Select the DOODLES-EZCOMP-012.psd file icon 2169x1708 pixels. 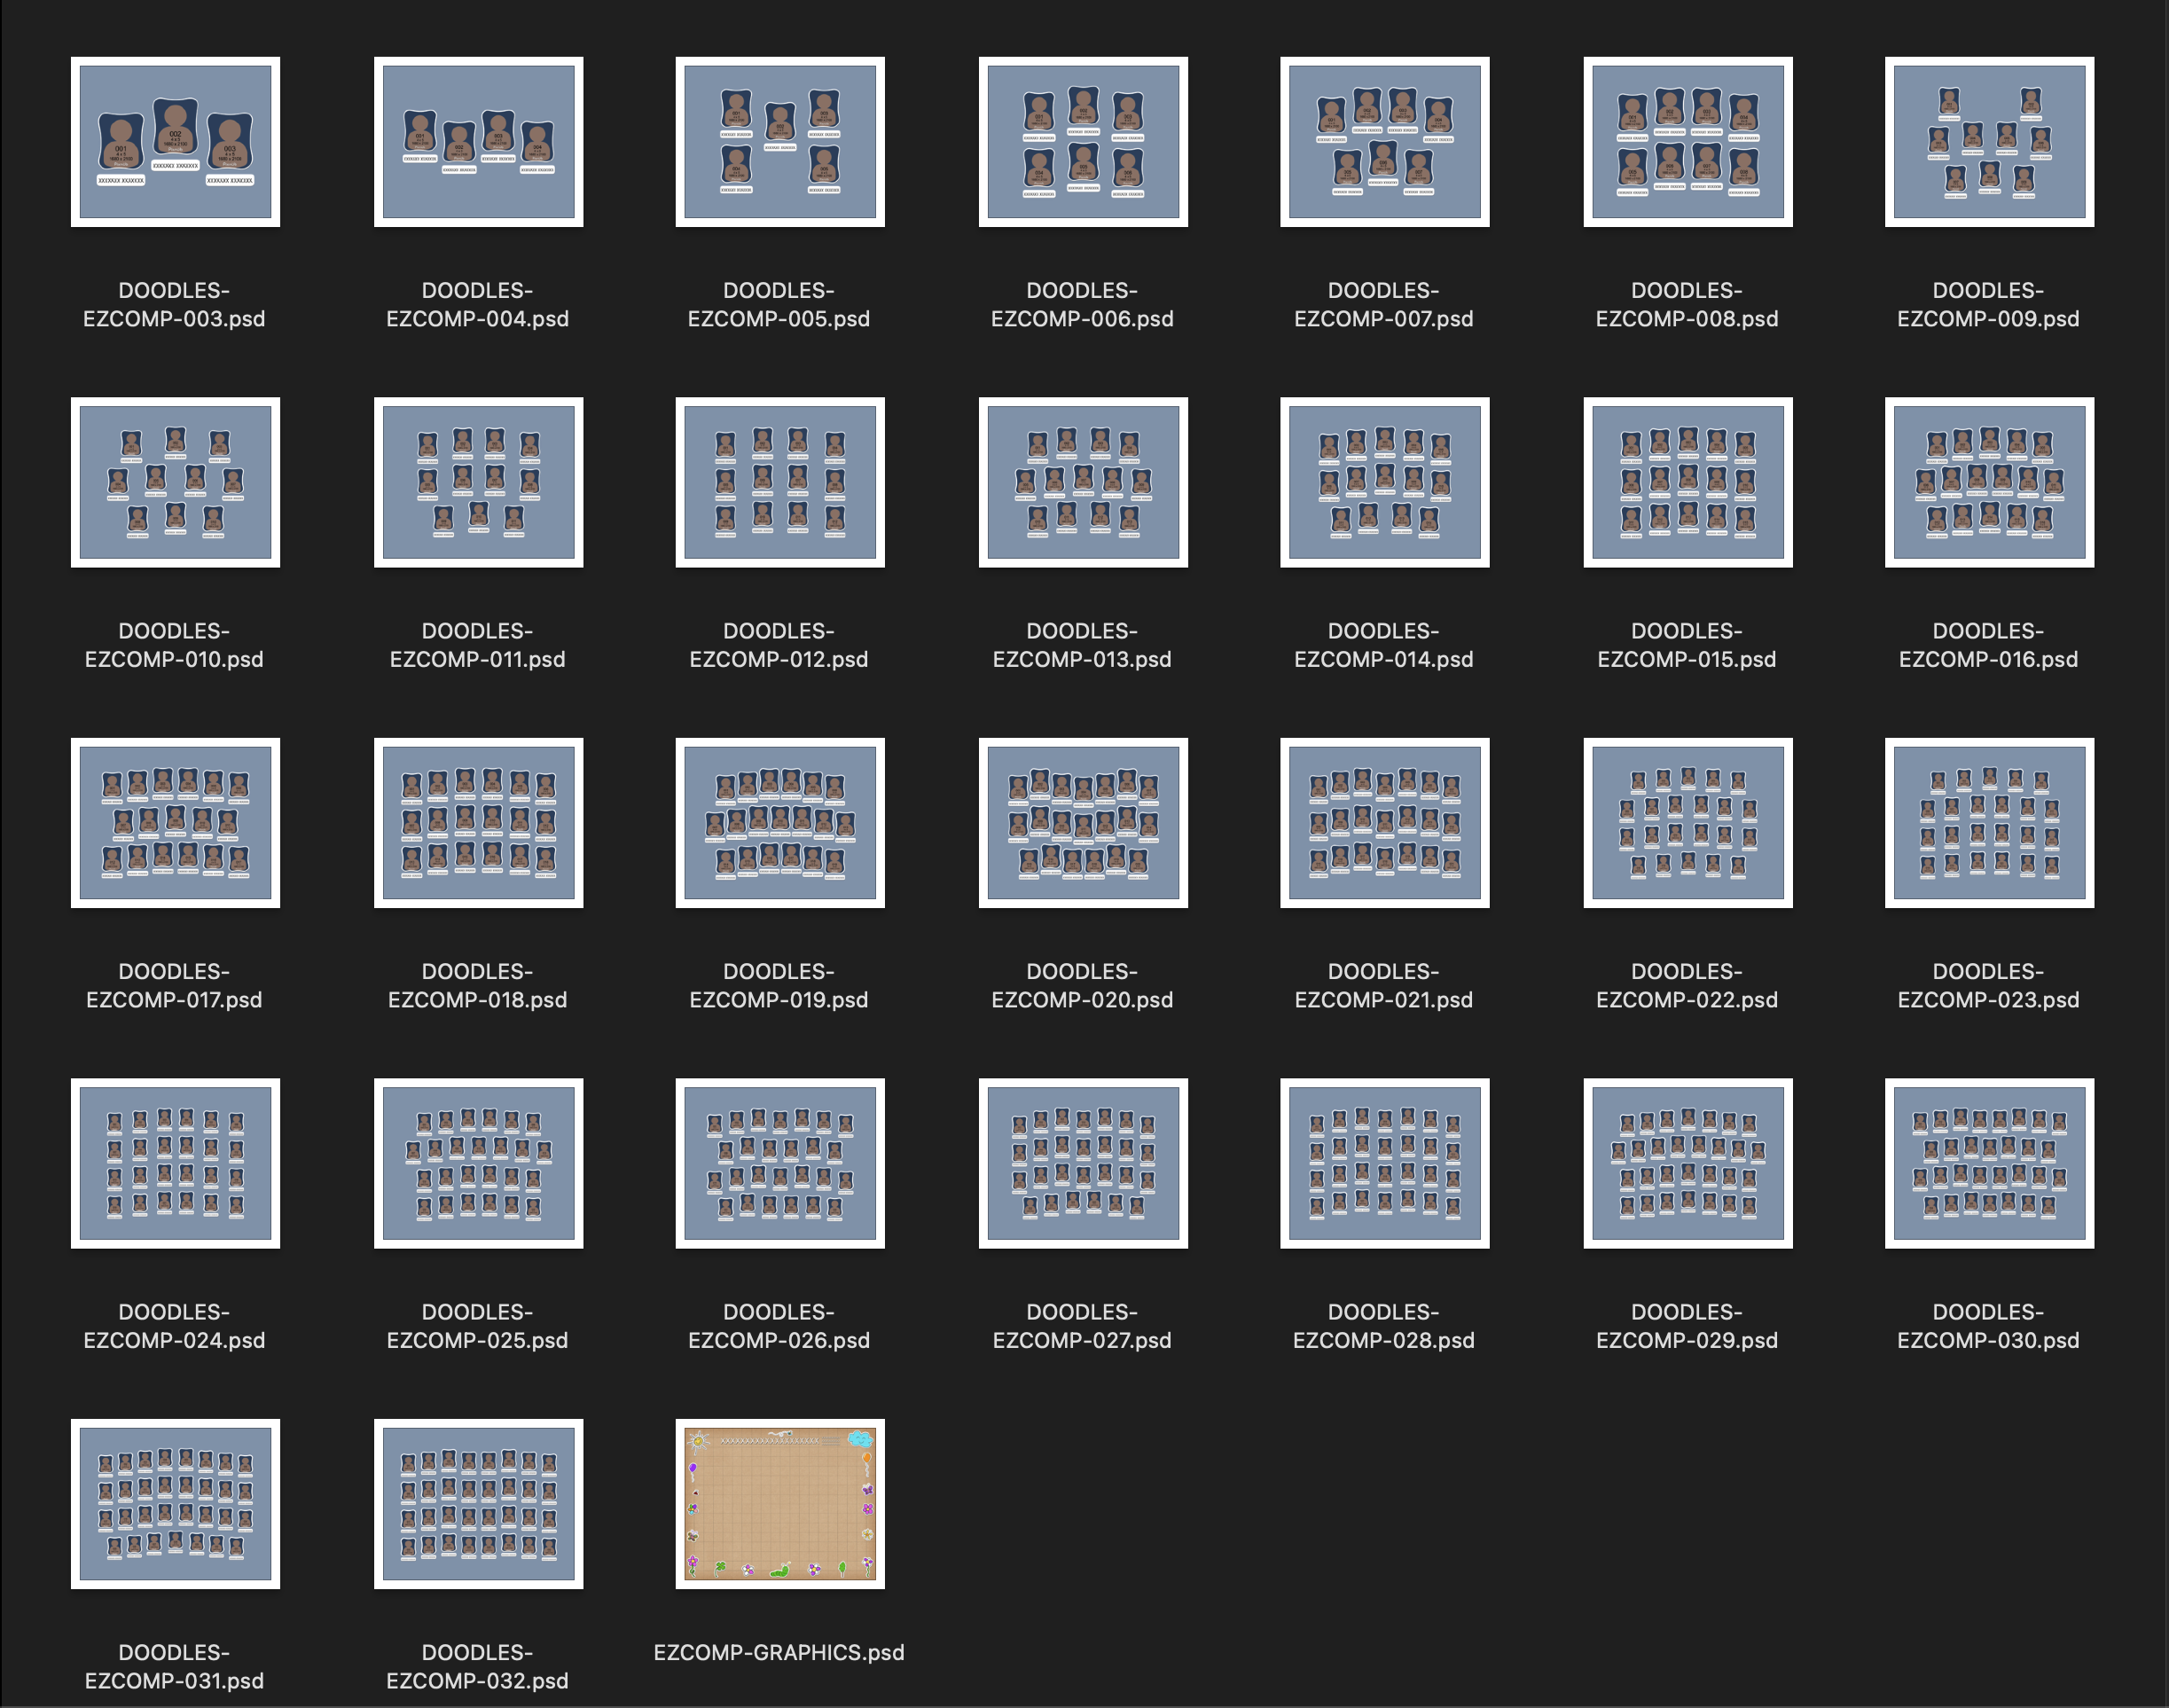pos(780,482)
